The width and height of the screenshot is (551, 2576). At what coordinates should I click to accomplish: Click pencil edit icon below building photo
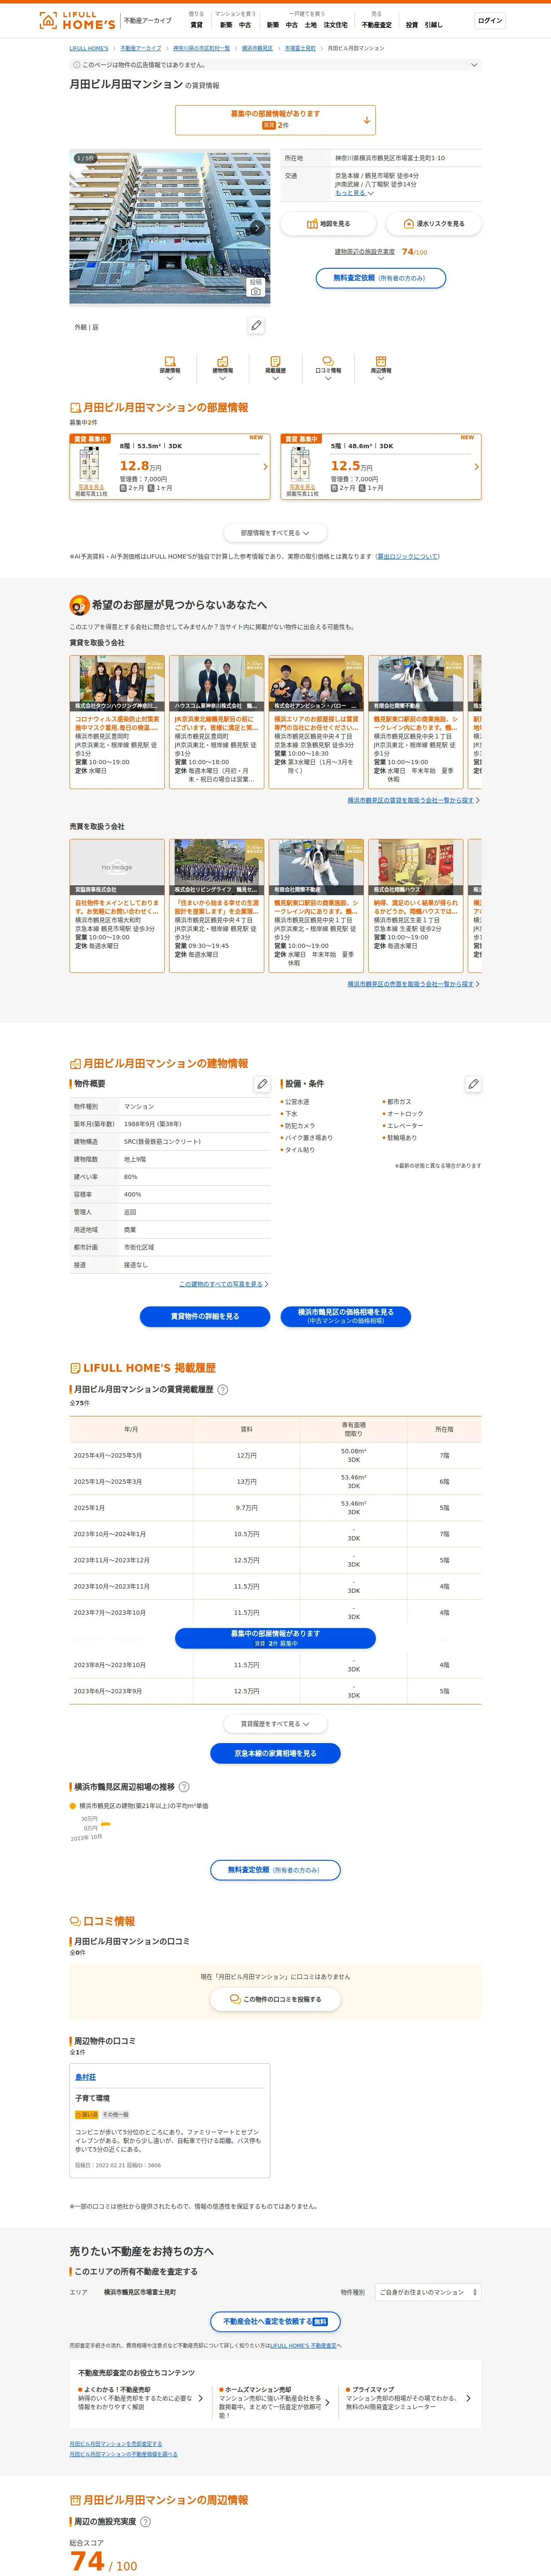[256, 326]
